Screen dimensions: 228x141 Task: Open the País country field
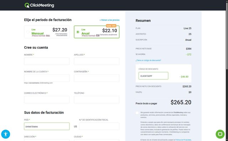tap(47, 126)
